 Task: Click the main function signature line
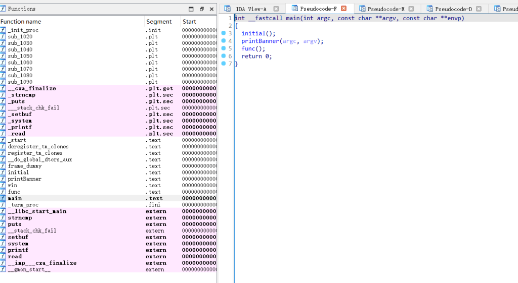pos(350,18)
